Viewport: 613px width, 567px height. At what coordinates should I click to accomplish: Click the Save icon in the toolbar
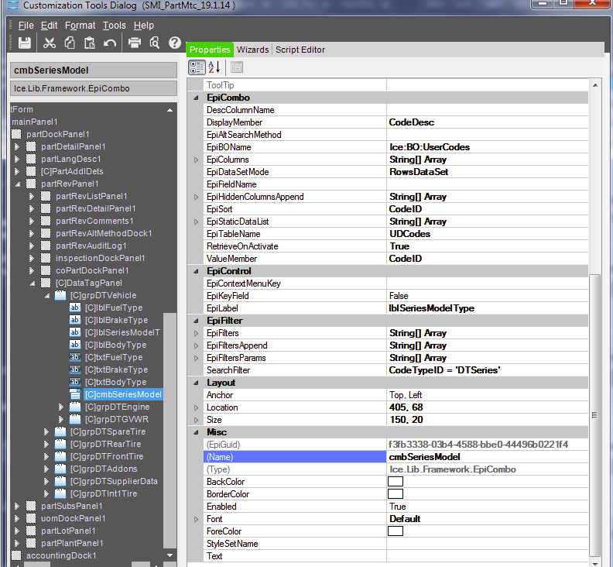coord(24,43)
